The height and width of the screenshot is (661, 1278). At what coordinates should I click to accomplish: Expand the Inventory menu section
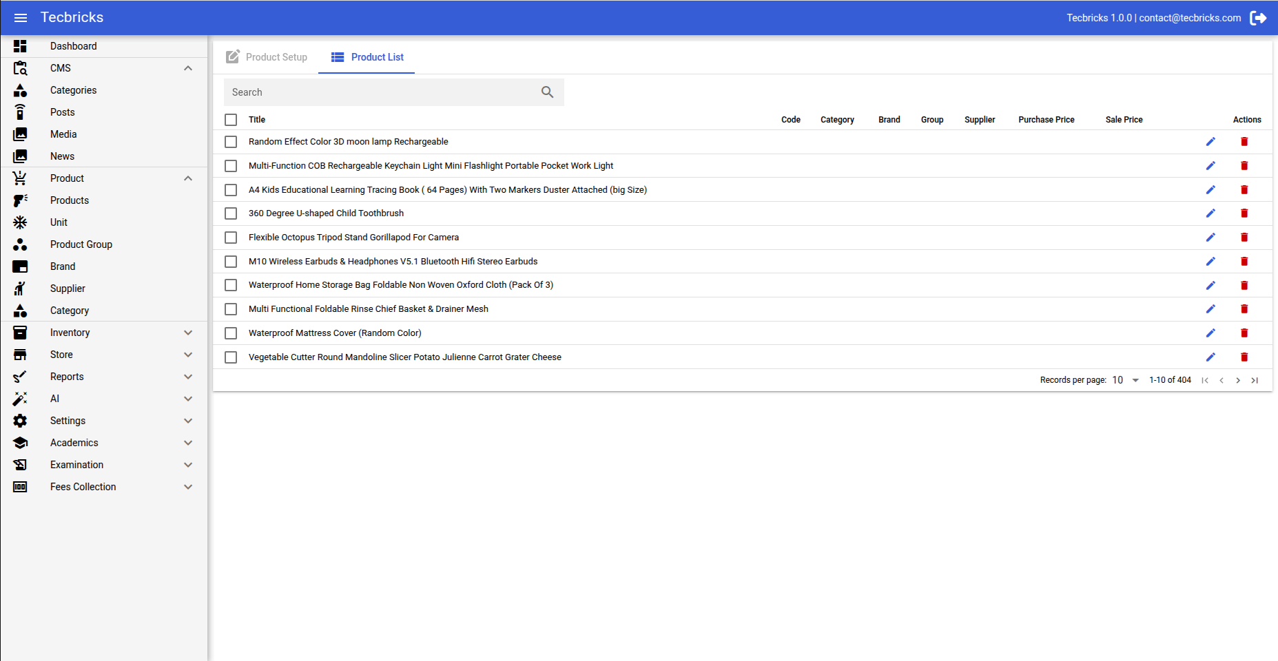click(188, 333)
